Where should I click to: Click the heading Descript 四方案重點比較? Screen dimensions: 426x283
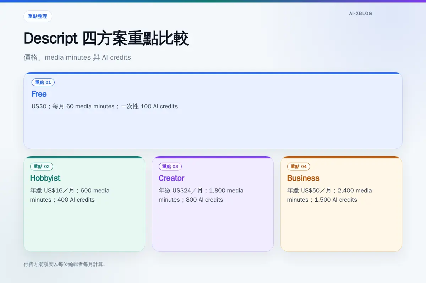pyautogui.click(x=106, y=39)
